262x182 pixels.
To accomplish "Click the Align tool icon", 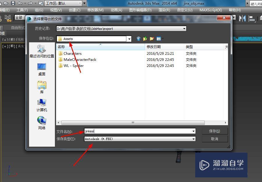I will (252, 19).
